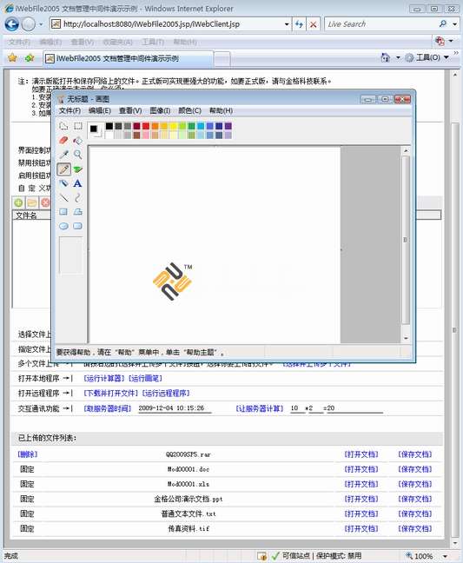This screenshot has height=563, width=463.
Task: Pick the eyedropper color picker tool
Action: pyautogui.click(x=63, y=155)
